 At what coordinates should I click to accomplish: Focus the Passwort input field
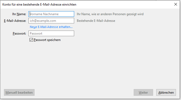[x=51, y=33]
